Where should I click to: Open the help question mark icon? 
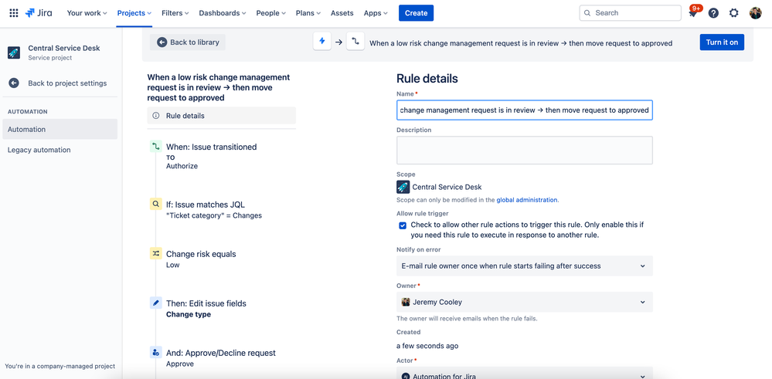click(713, 13)
